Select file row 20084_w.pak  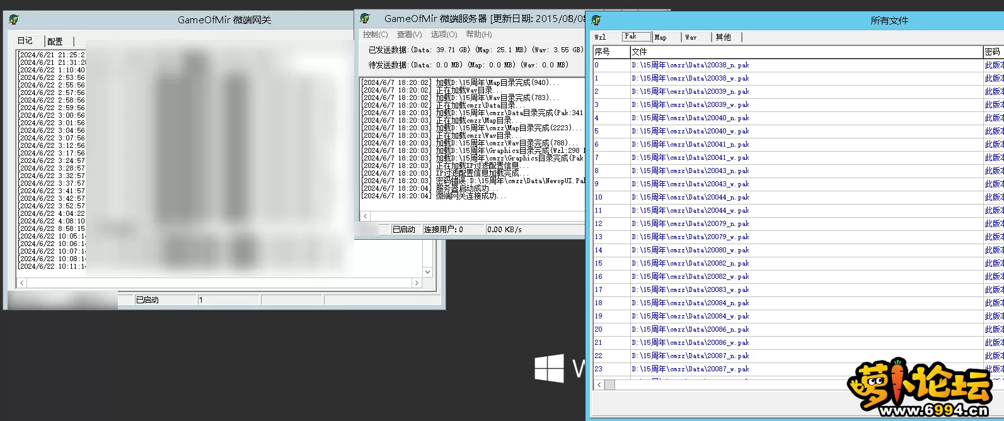click(x=798, y=316)
